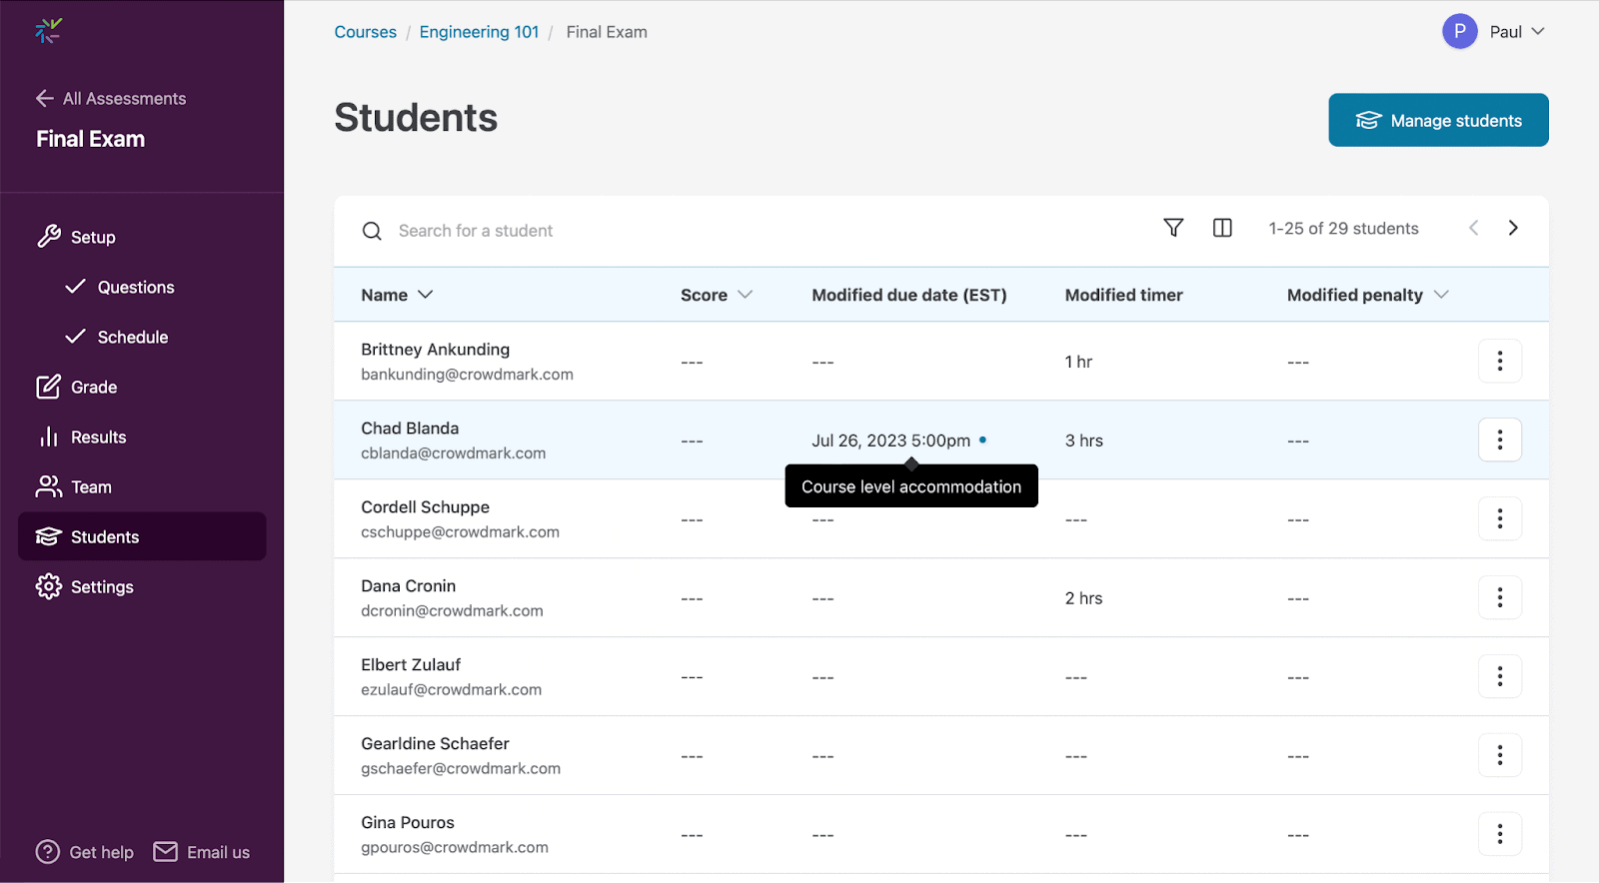Expand Modified penalty sort dropdown
Screen dimensions: 1599x883
tap(1441, 295)
